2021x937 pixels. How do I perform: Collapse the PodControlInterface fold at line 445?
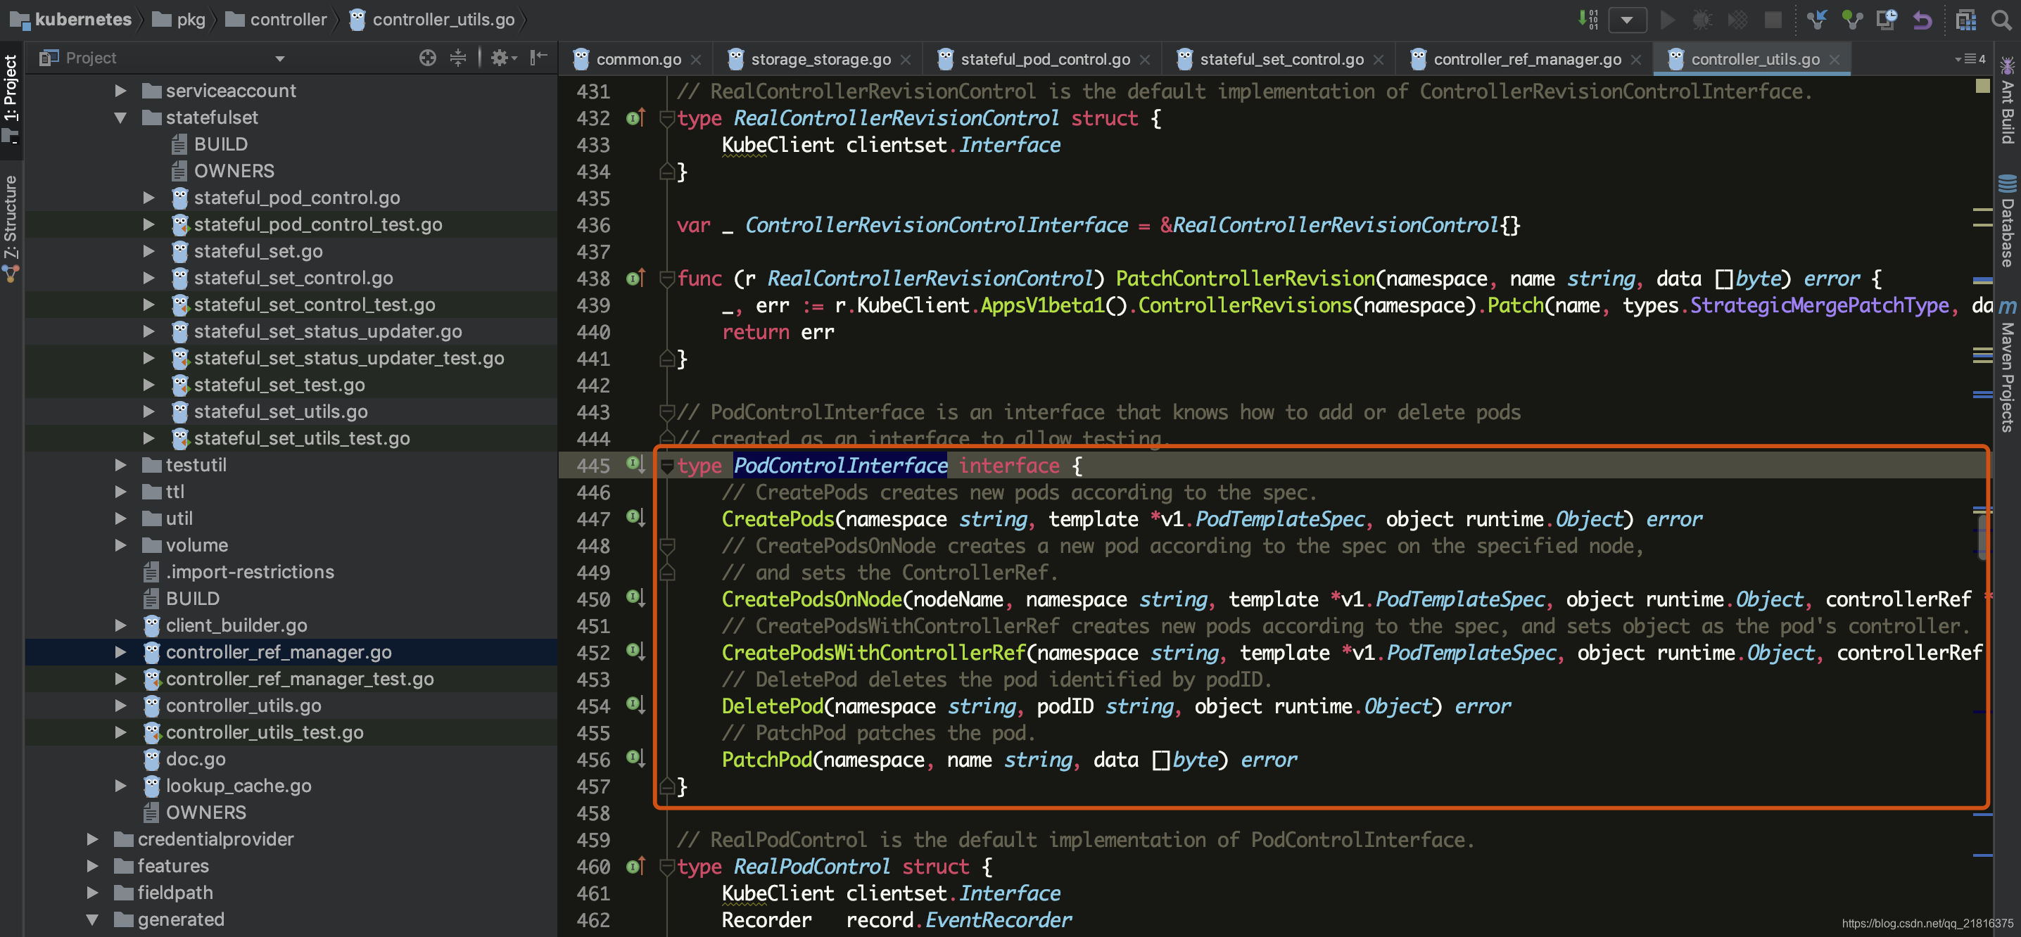[668, 466]
